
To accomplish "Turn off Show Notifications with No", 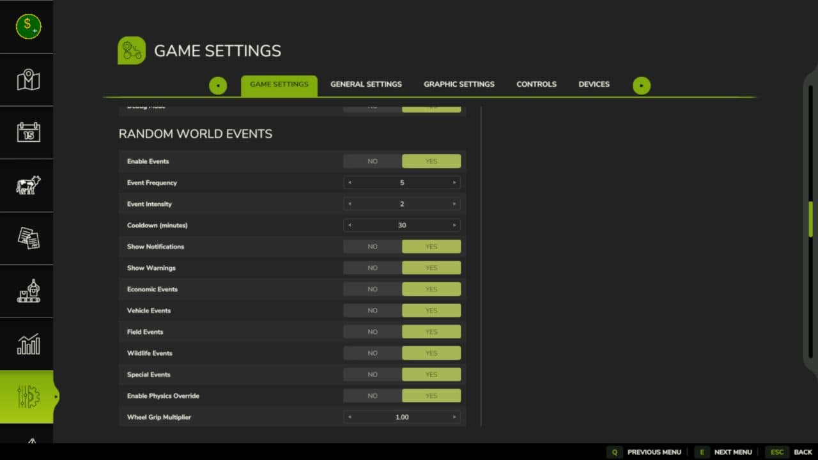I will (x=373, y=247).
